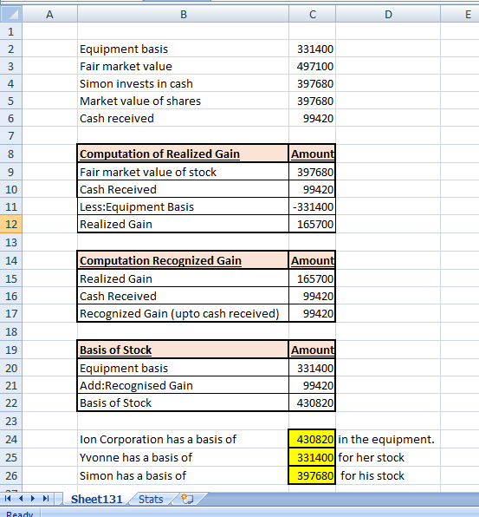The height and width of the screenshot is (517, 479).
Task: Click 'Cash Received' cell in row 10
Action: pyautogui.click(x=183, y=189)
